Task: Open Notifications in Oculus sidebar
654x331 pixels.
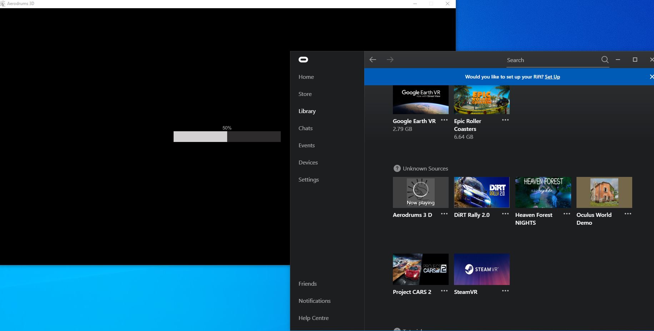Action: point(315,301)
